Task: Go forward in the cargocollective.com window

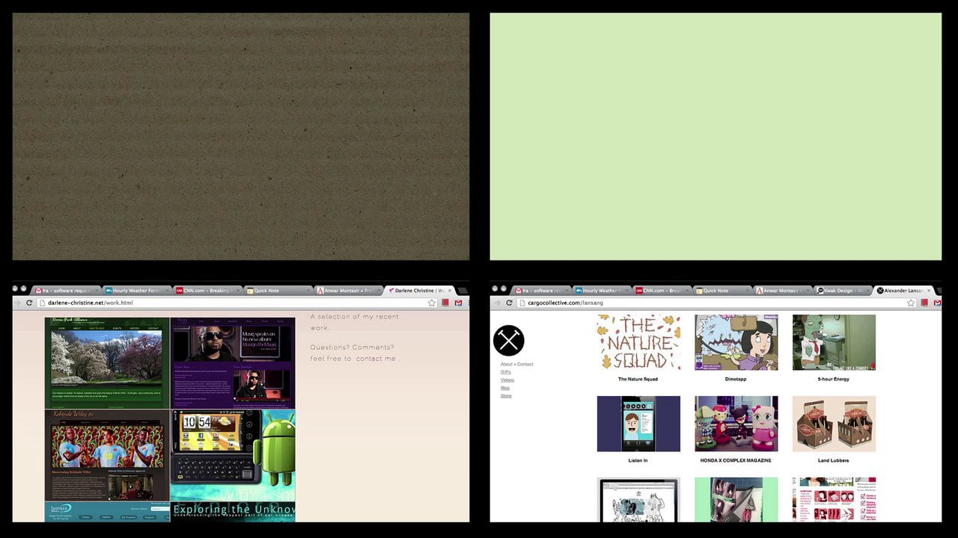Action: [x=496, y=303]
